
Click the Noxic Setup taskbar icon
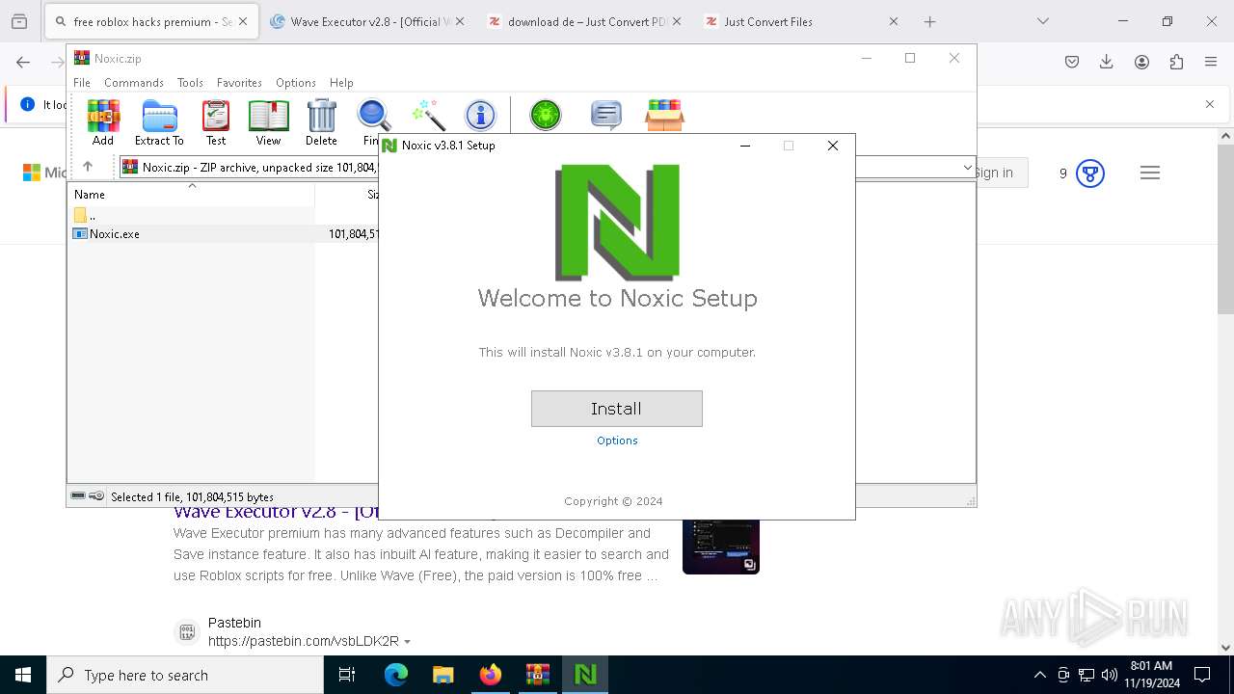pos(585,675)
